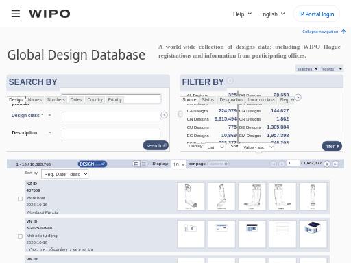Go to last results page

pos(335,164)
